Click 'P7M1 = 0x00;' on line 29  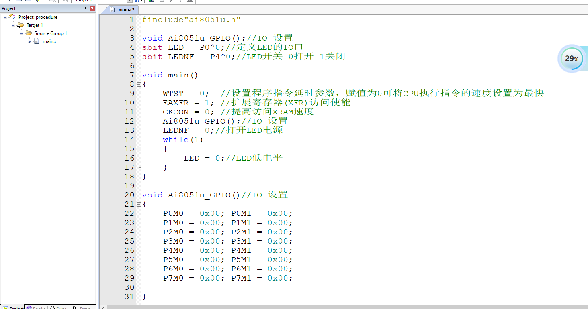click(x=262, y=278)
